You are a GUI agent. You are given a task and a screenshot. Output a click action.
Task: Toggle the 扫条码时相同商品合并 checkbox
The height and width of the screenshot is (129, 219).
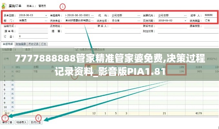pos(77,50)
